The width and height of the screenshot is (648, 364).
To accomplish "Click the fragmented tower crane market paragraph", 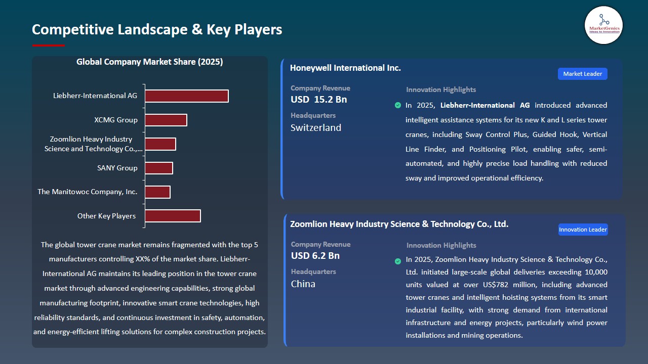I will pos(149,288).
